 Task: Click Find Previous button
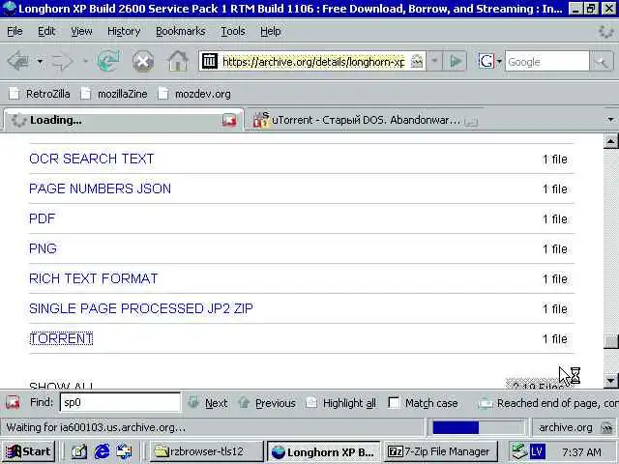267,403
